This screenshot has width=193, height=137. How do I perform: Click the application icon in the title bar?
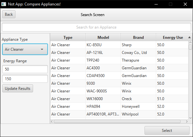pos(4,4)
